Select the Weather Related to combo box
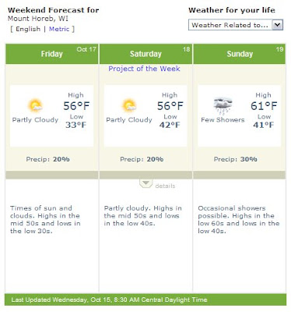The image size is (291, 312). [236, 25]
